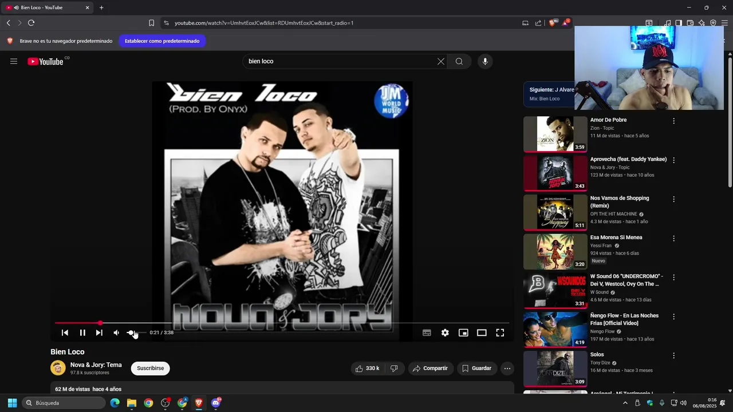Go back in the browser

[8, 23]
